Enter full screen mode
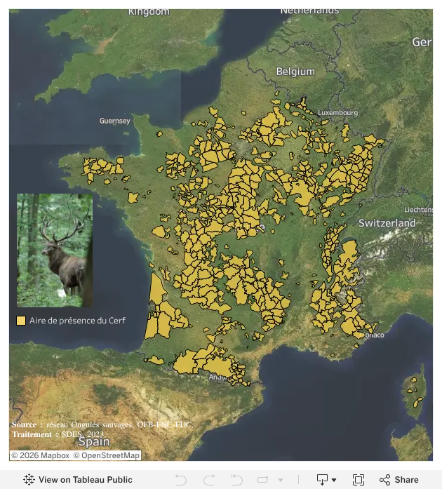Screen dimensions: 442x489 (359, 480)
